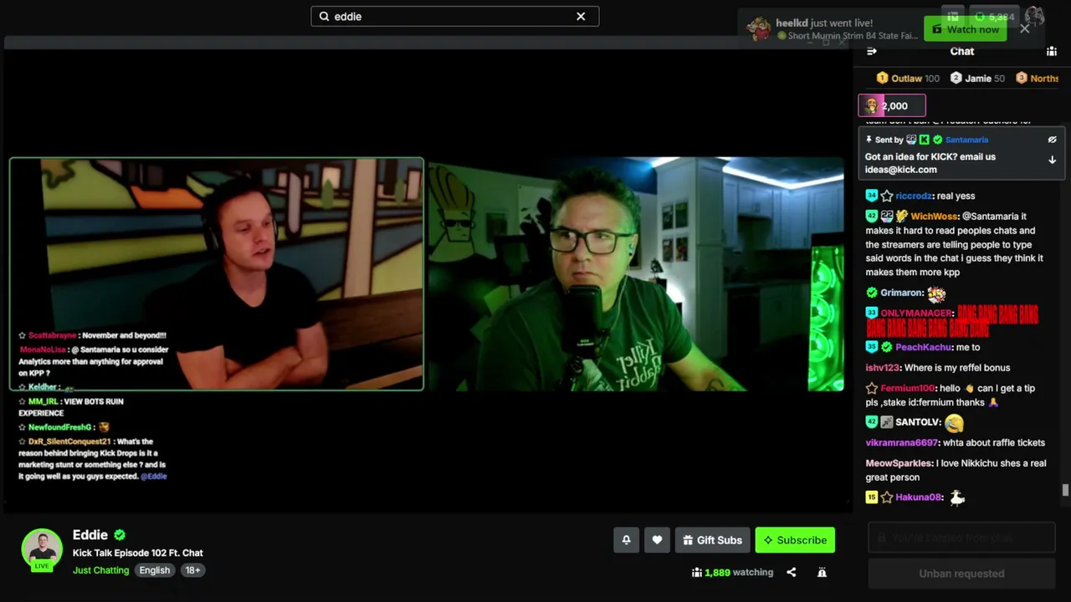Clear the search text with the X icon
1071x602 pixels.
click(581, 17)
